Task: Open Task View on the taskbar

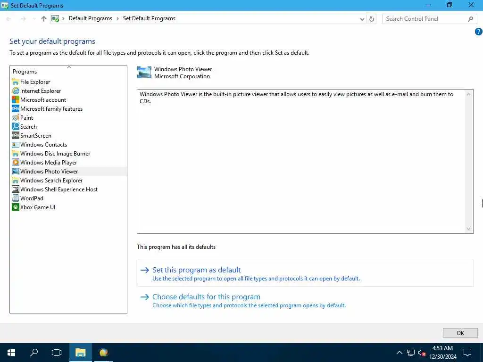Action: 57,353
